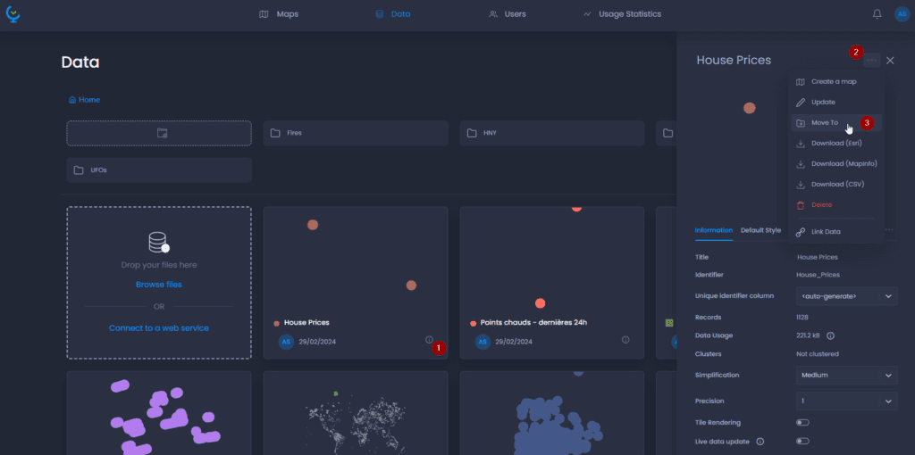Screen dimensions: 915x455
Task: Click the AS avatar on House Prices card
Action: pos(286,342)
